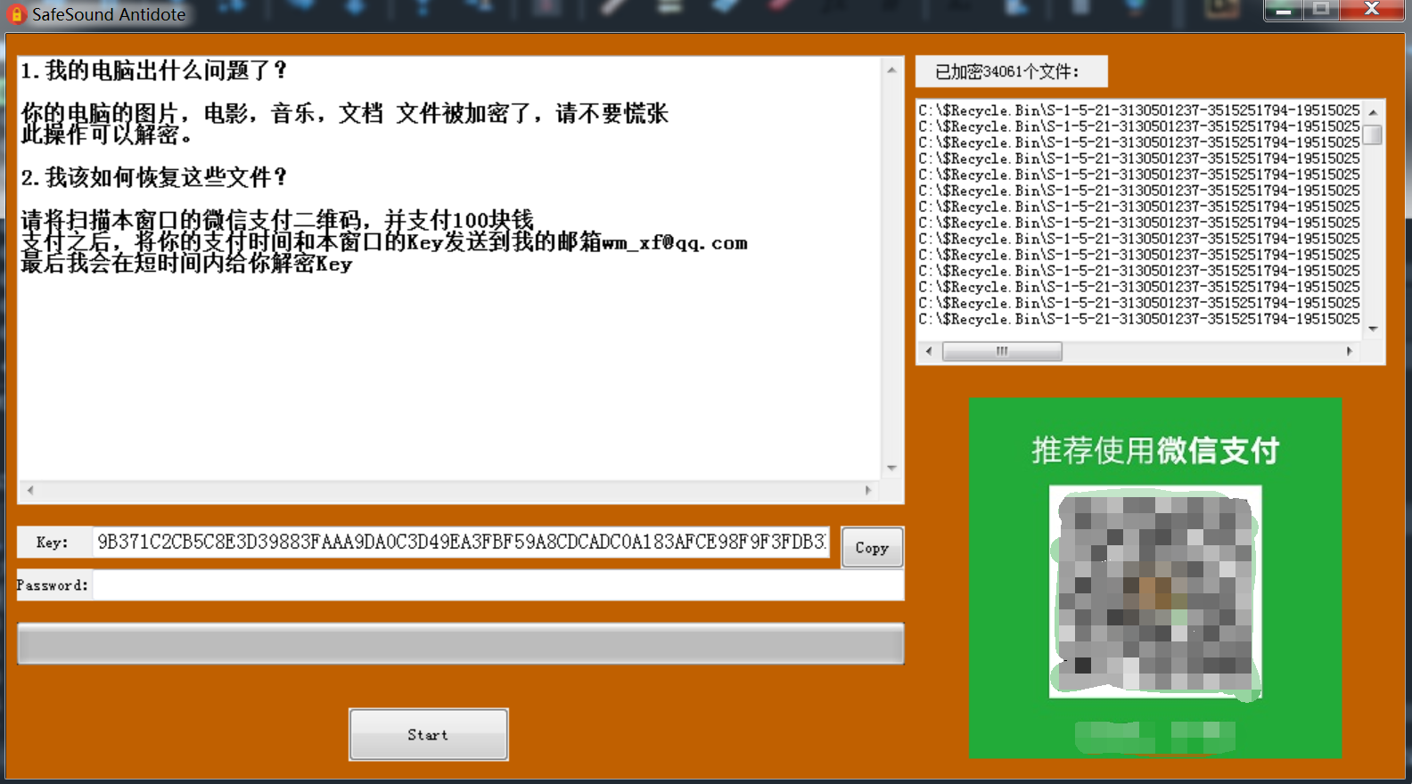Click the Start button
The height and width of the screenshot is (784, 1412).
[x=429, y=735]
